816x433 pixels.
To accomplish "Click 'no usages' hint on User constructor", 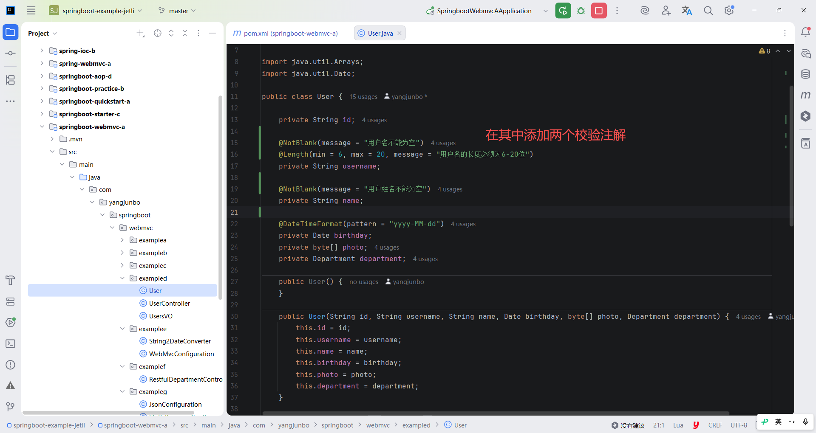I will (364, 282).
